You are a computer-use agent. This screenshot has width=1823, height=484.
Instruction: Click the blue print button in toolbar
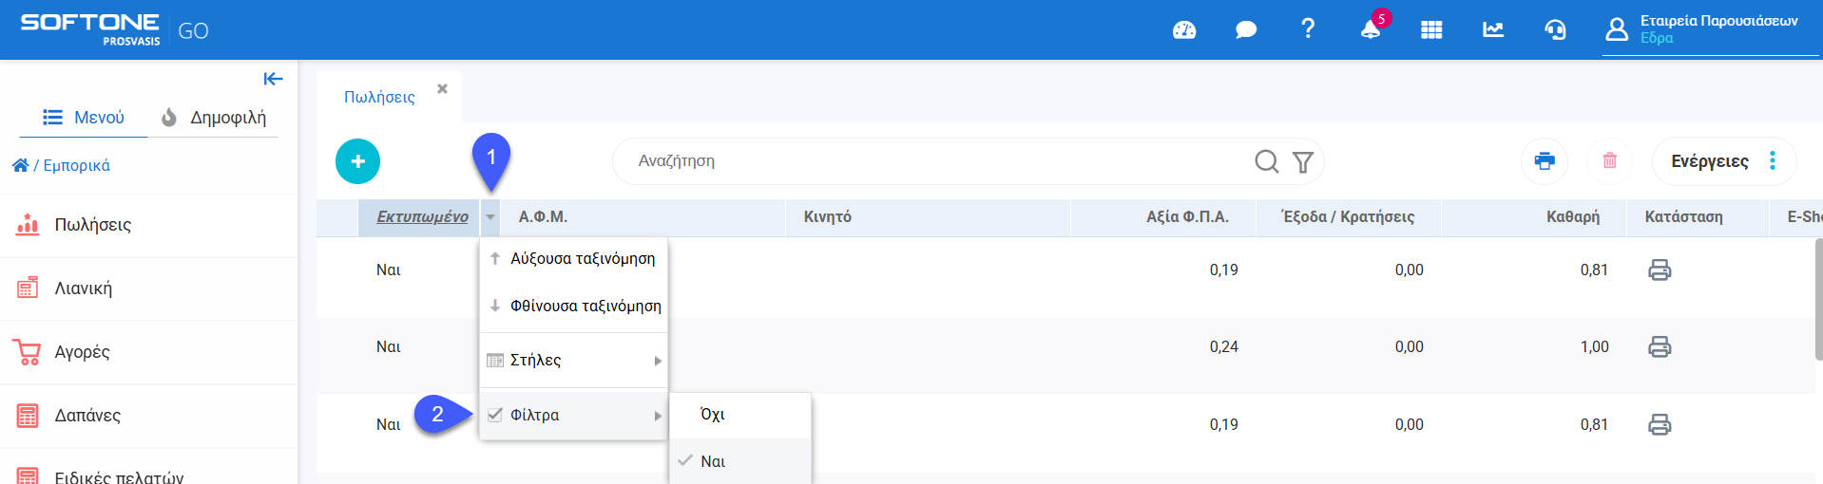(x=1545, y=161)
